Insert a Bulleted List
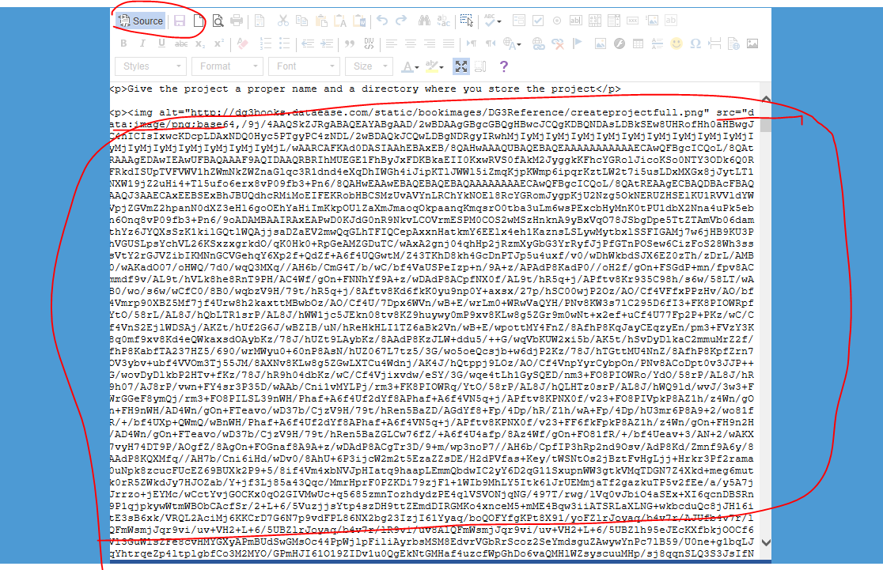 pos(284,43)
